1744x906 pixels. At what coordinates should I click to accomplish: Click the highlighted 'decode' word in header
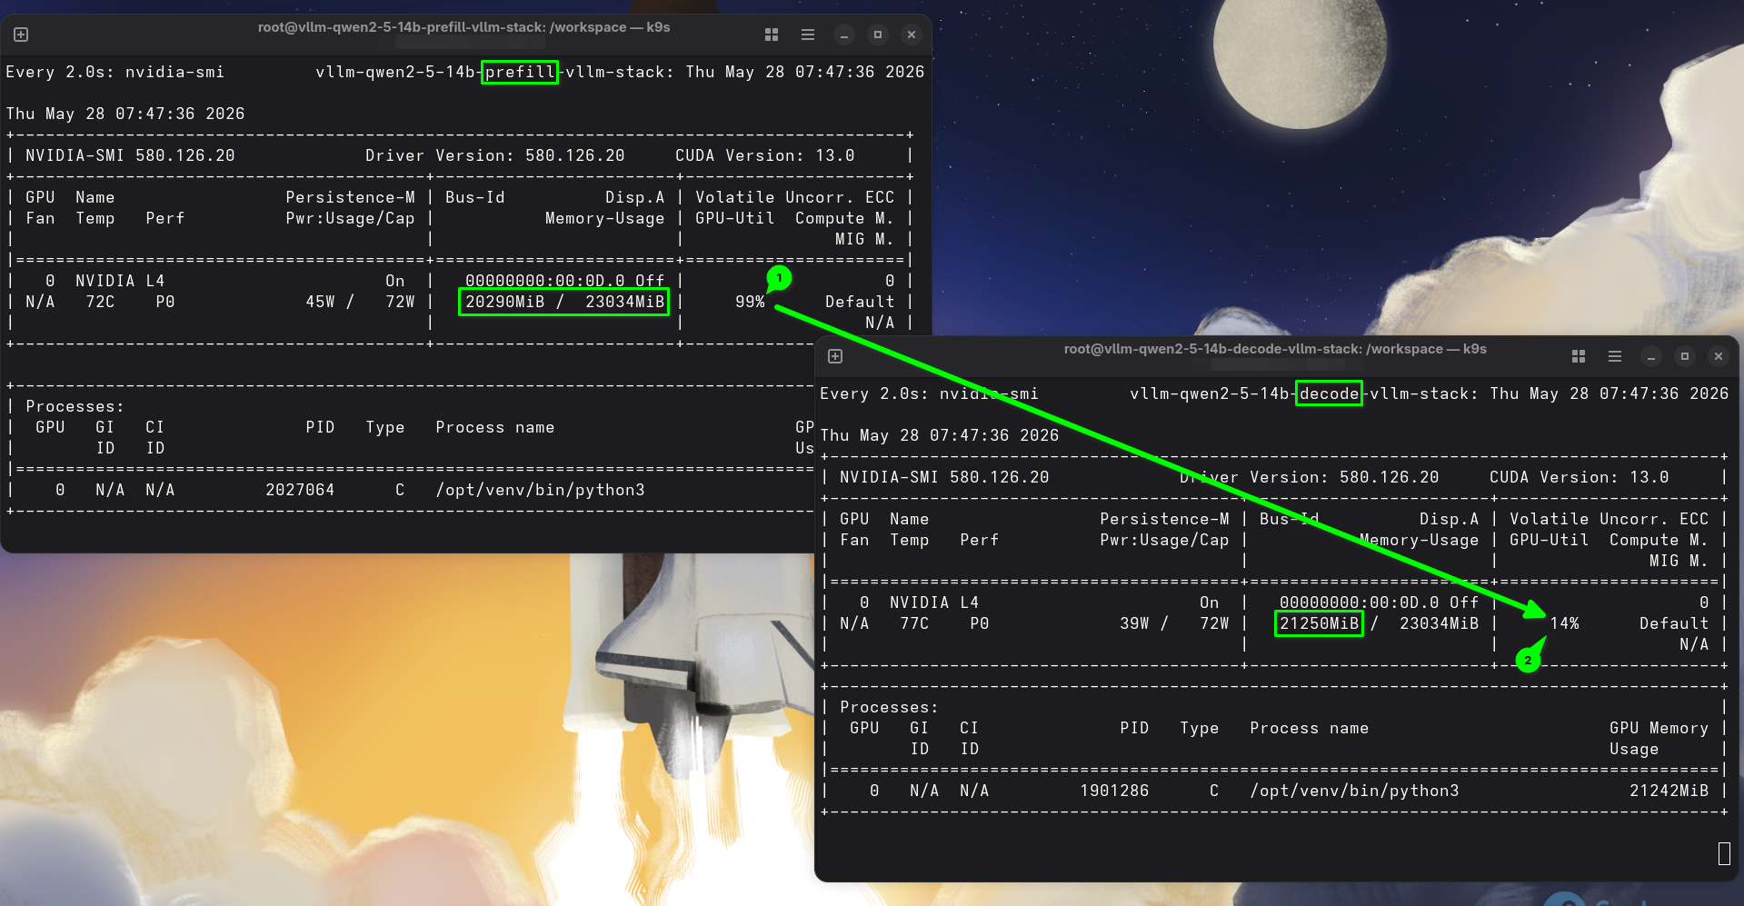pyautogui.click(x=1329, y=393)
